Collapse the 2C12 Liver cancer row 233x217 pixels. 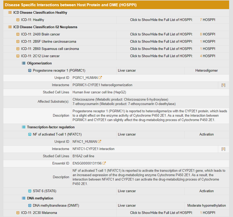point(18,56)
